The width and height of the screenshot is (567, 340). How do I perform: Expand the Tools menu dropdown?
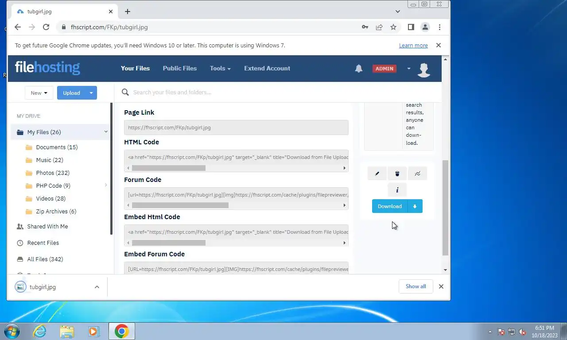(220, 68)
